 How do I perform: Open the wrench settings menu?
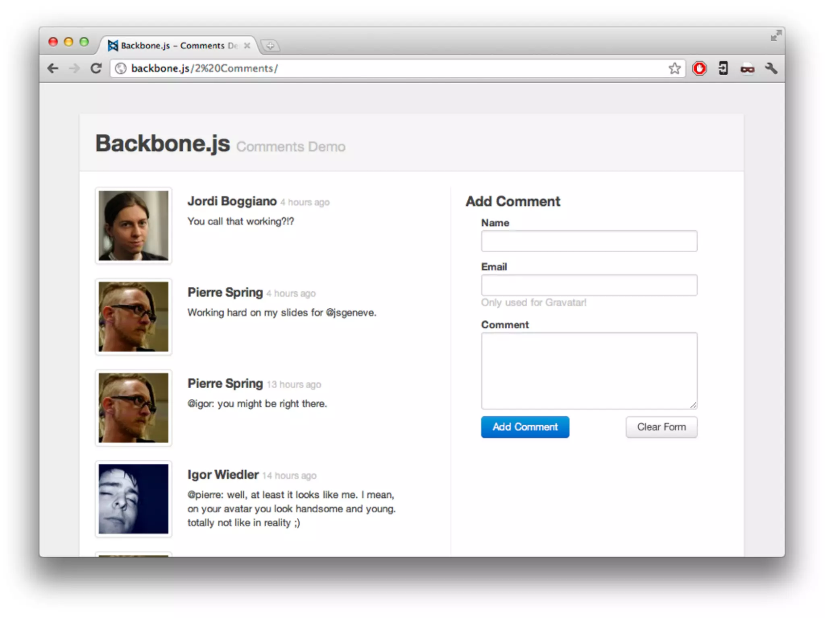pyautogui.click(x=771, y=68)
